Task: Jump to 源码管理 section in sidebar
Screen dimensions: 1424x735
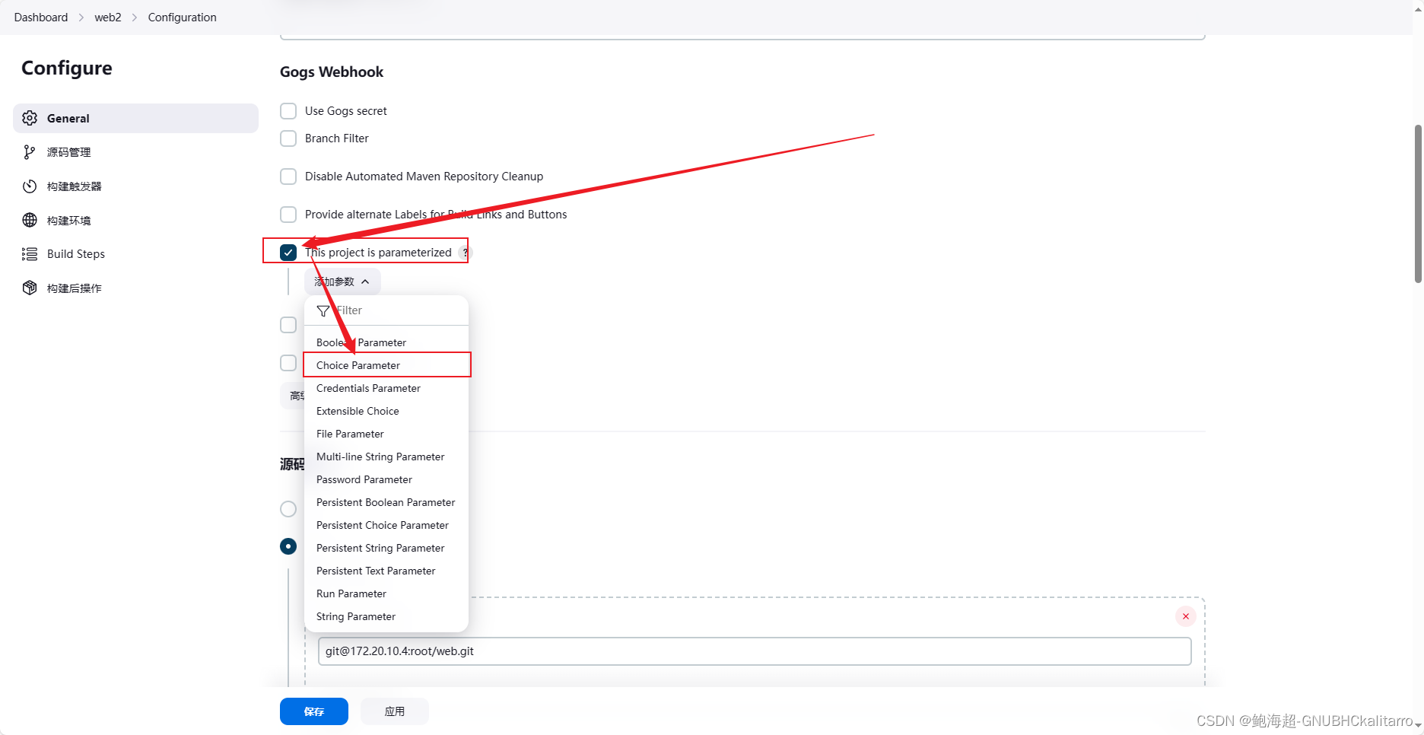Action: (135, 152)
